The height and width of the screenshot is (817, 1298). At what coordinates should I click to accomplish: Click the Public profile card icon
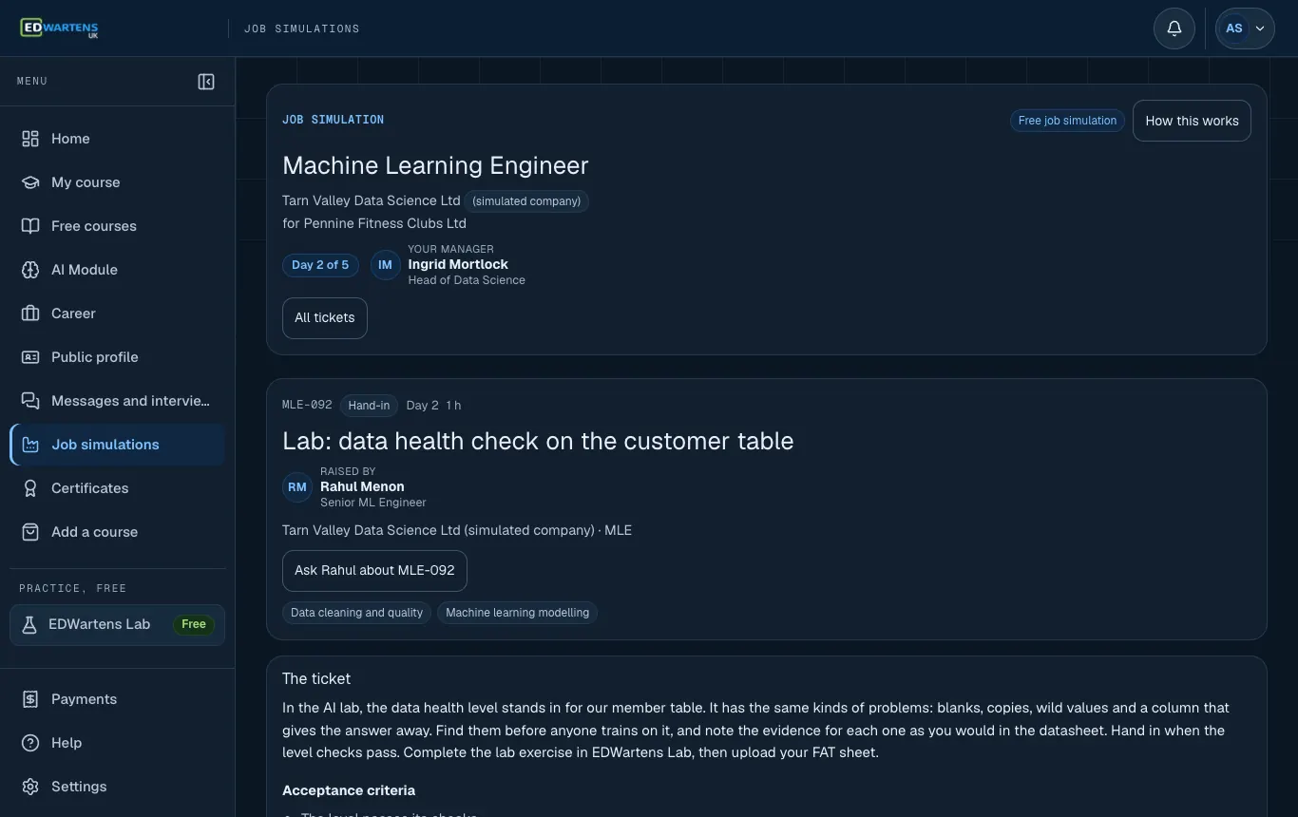(30, 357)
